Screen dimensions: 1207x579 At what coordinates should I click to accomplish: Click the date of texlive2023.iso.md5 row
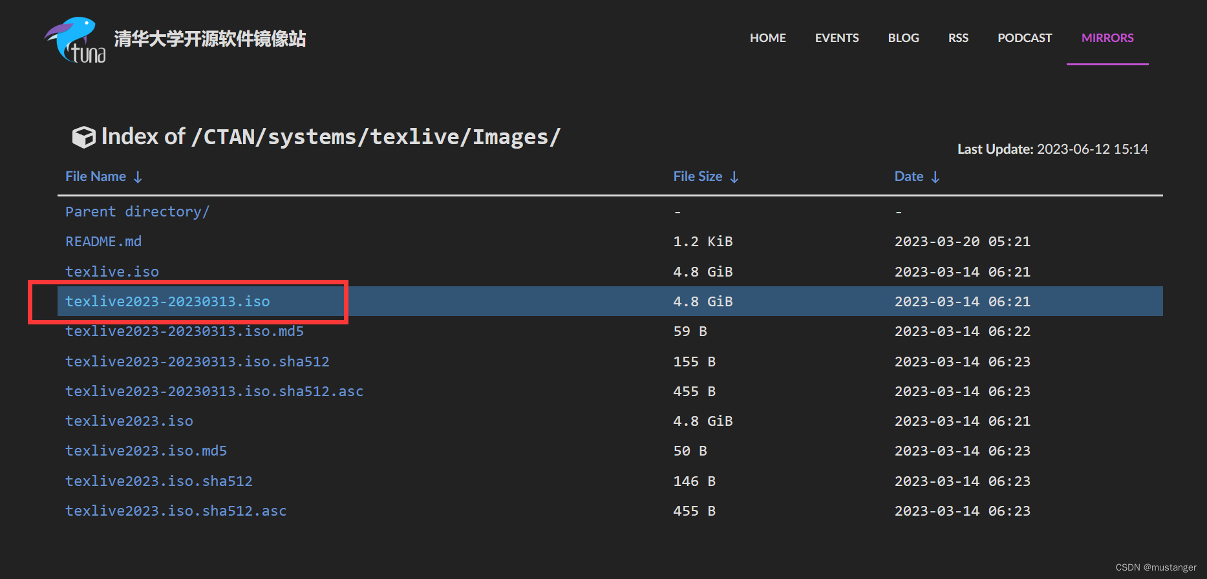click(962, 450)
